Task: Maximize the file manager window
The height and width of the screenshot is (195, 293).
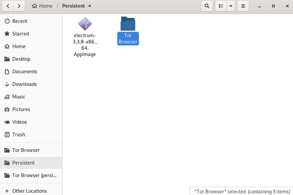Action: (x=273, y=6)
